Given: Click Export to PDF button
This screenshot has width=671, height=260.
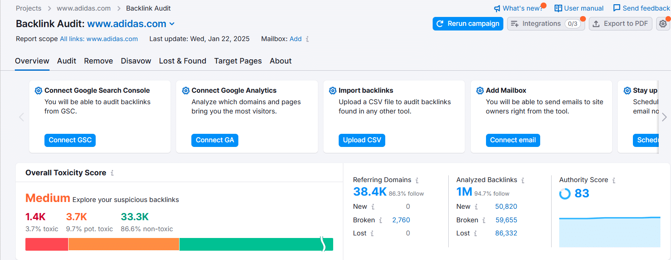Looking at the screenshot, I should tap(621, 24).
